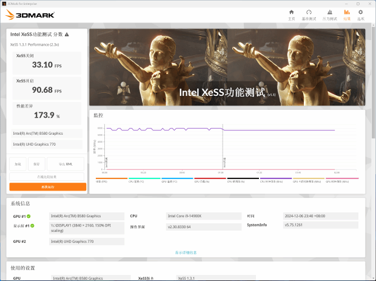This screenshot has height=281, width=376.
Task: Click the Intel(R) Arc(TM) B580 Graphics row in score panel
Action: (47, 134)
